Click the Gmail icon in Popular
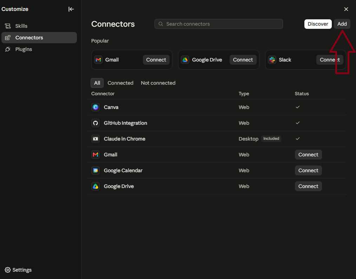Viewport: 356px width, 279px height. (x=98, y=60)
